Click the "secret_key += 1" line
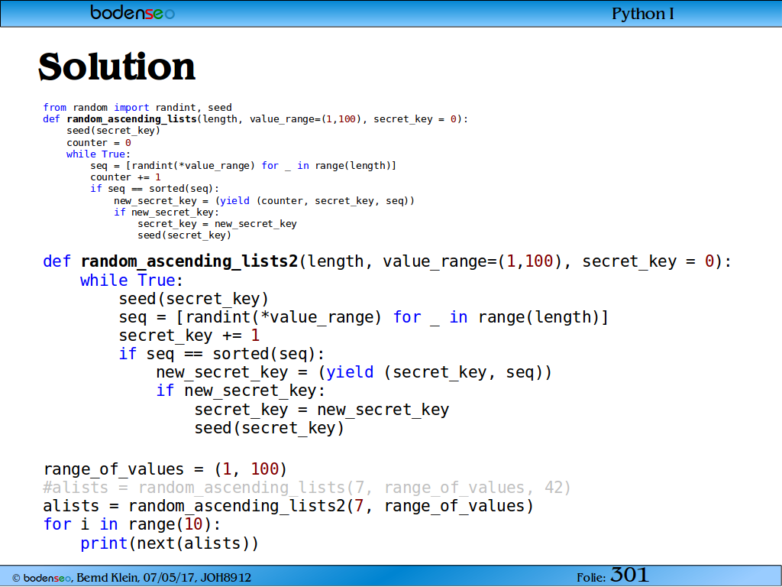 [189, 336]
